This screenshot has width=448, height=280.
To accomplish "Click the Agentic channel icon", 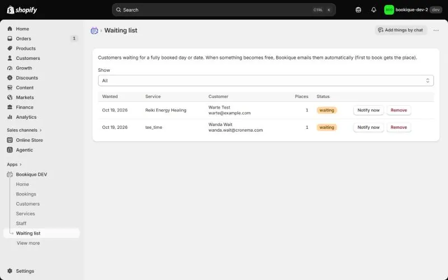I will [10, 150].
